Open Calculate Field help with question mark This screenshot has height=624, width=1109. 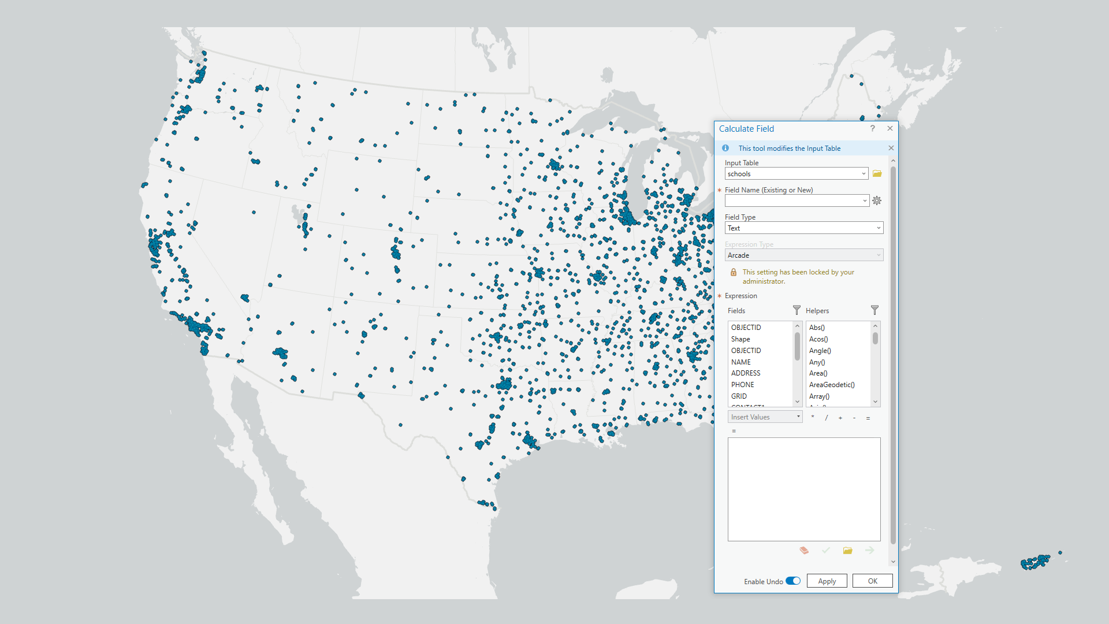(x=872, y=129)
